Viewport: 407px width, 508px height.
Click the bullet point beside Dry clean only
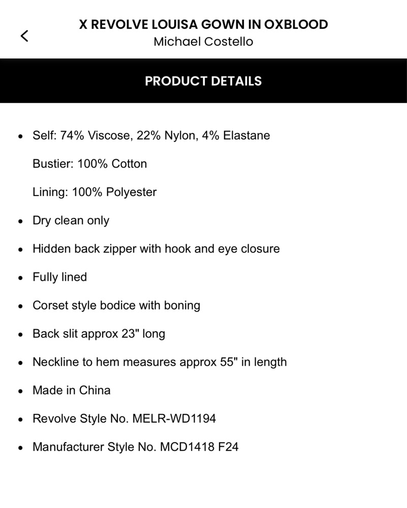[x=20, y=221]
